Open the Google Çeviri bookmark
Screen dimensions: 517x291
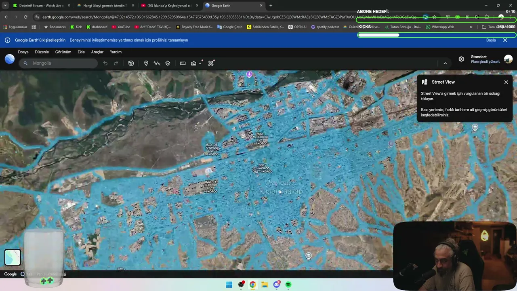(x=229, y=27)
